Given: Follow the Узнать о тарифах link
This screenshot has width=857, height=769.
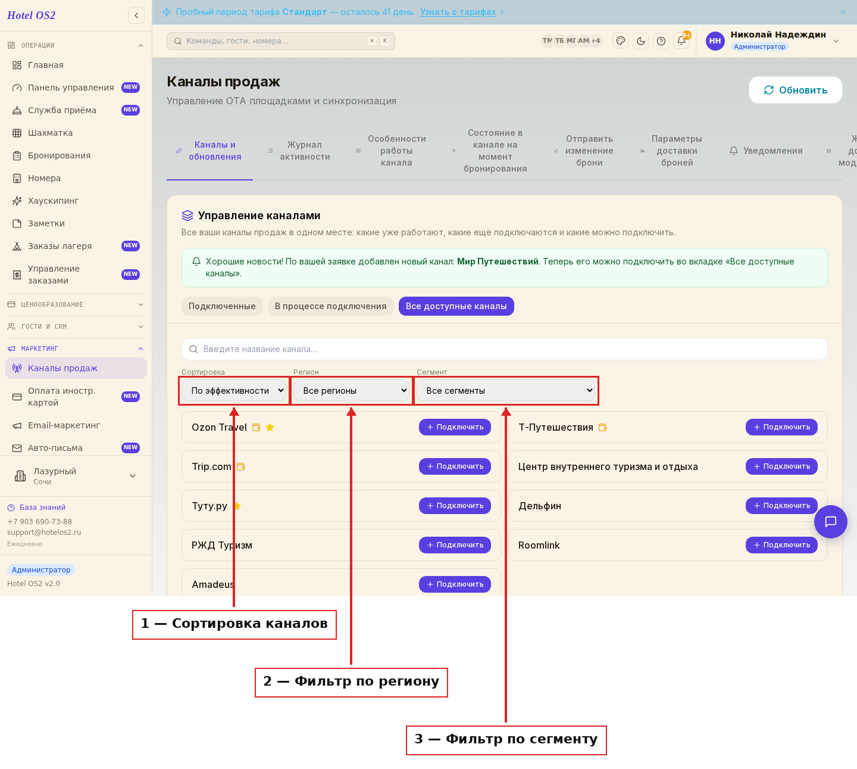Looking at the screenshot, I should pos(458,12).
